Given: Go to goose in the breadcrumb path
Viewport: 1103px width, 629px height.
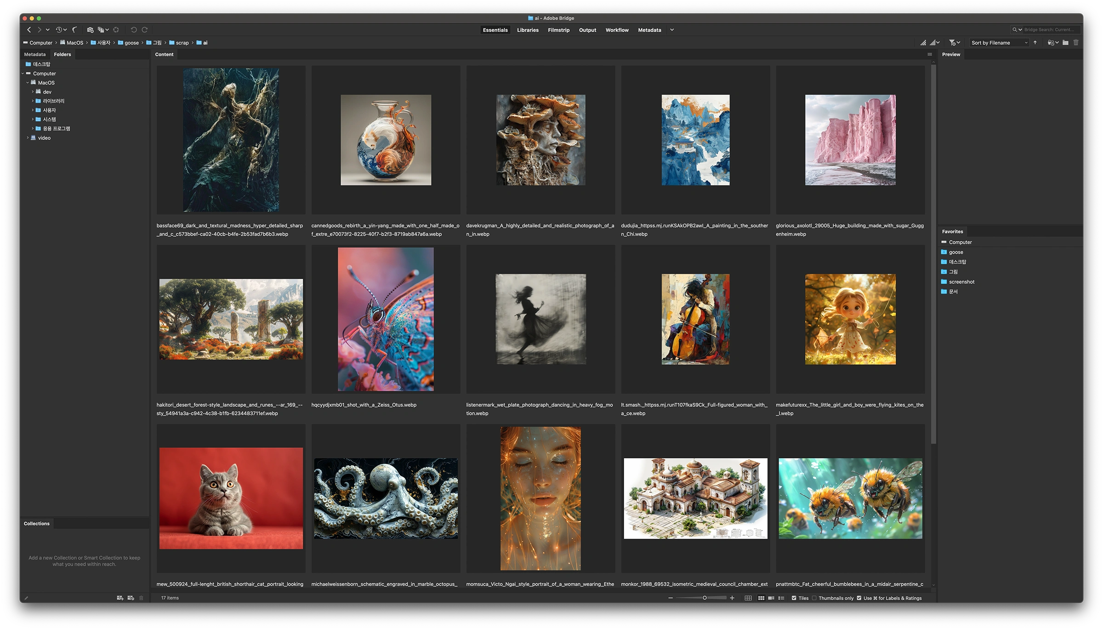Looking at the screenshot, I should (x=128, y=43).
